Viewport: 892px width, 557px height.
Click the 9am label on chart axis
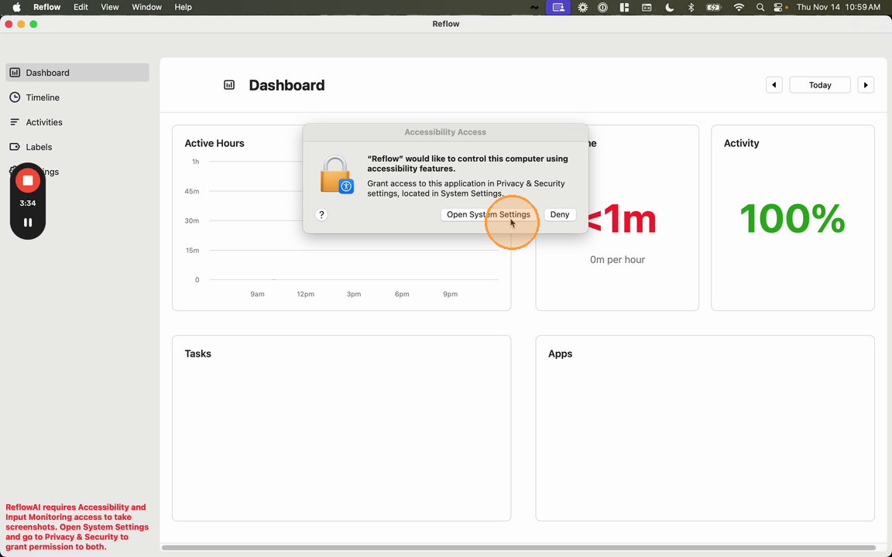[257, 294]
